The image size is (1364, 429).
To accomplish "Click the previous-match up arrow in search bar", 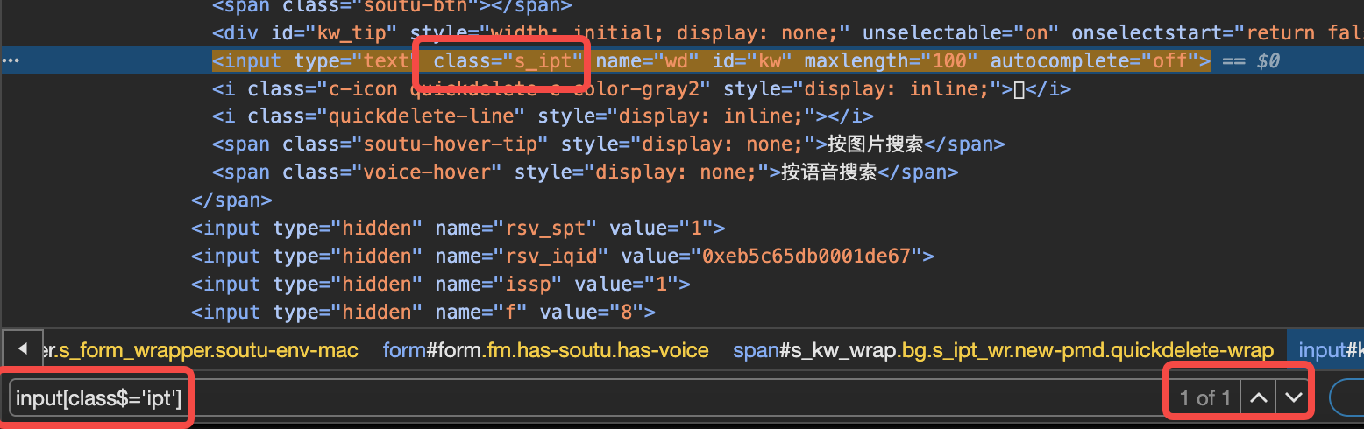I will [1258, 398].
